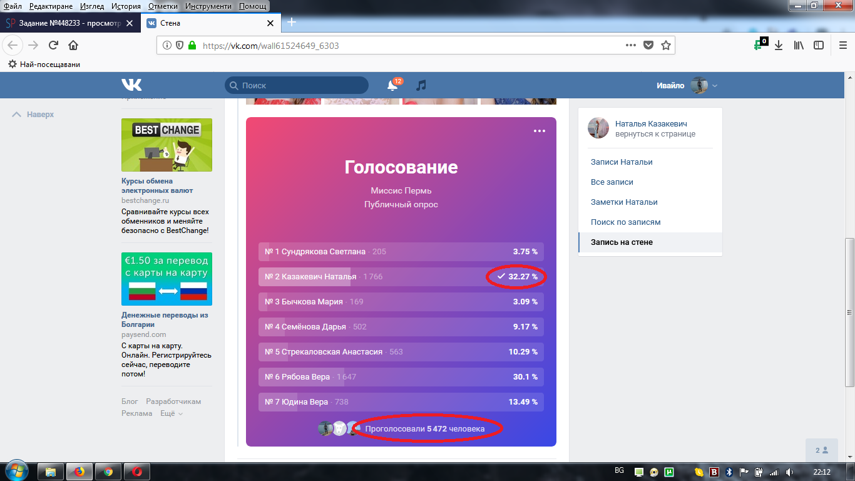Open the Файл menu
The image size is (855, 481).
13,6
